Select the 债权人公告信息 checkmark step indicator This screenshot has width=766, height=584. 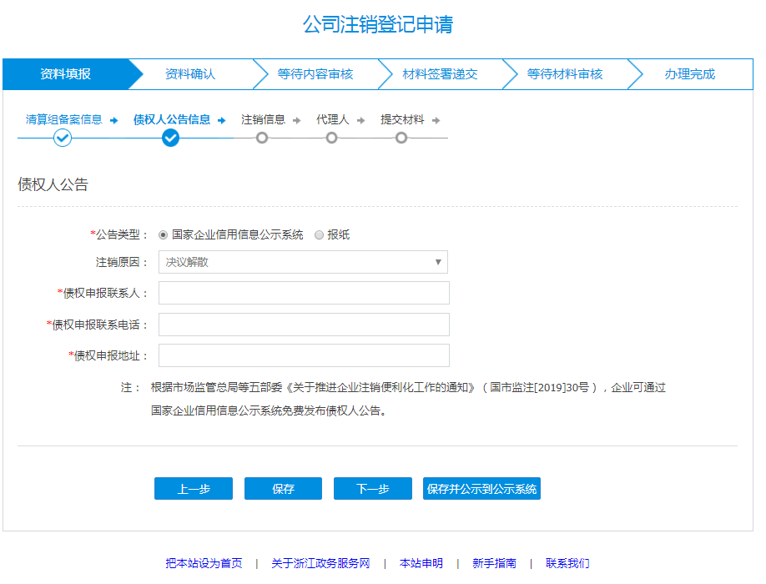171,138
